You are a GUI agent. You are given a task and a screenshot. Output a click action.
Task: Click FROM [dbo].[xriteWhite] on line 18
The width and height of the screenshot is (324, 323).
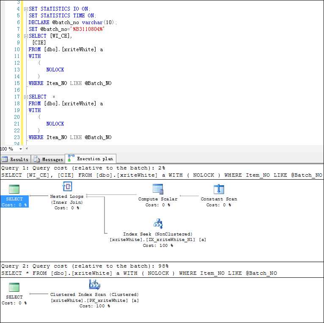(x=63, y=104)
